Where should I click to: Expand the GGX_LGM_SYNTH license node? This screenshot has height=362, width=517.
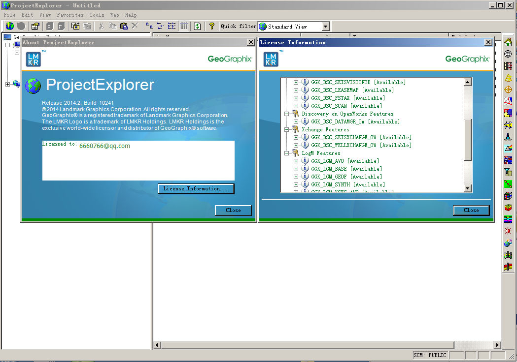(x=296, y=184)
